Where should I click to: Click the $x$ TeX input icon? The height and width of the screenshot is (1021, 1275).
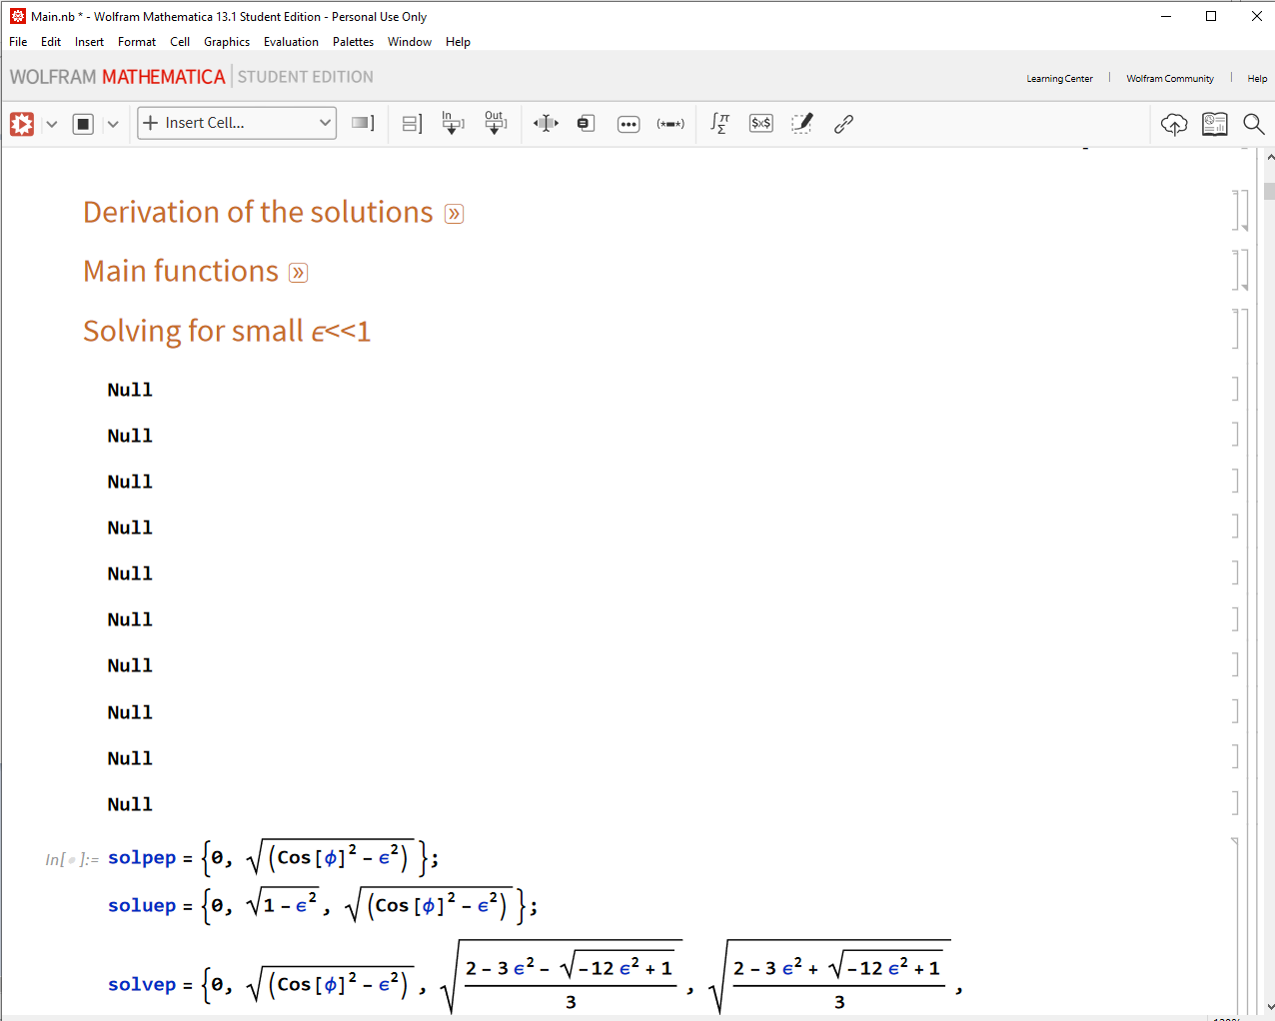click(x=761, y=123)
